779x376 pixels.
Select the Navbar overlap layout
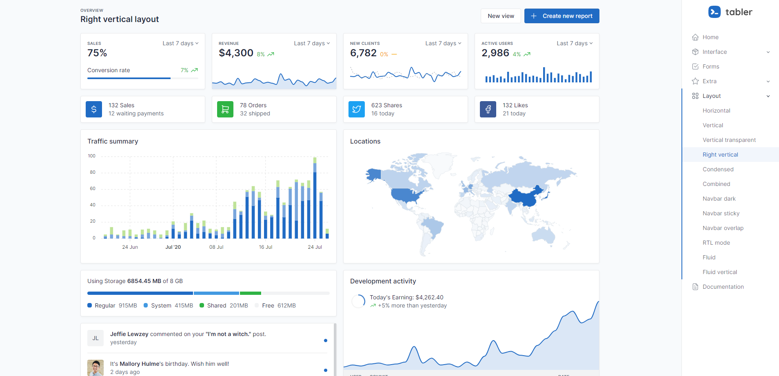point(730,228)
